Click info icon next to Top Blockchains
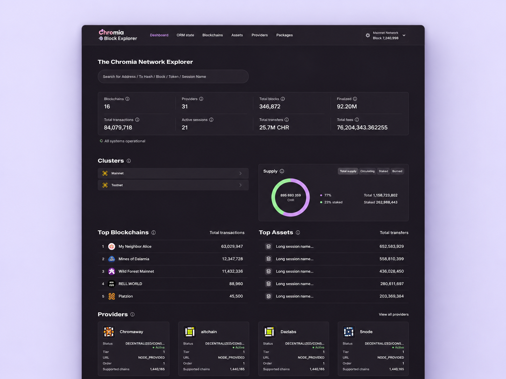The height and width of the screenshot is (379, 506). 153,232
